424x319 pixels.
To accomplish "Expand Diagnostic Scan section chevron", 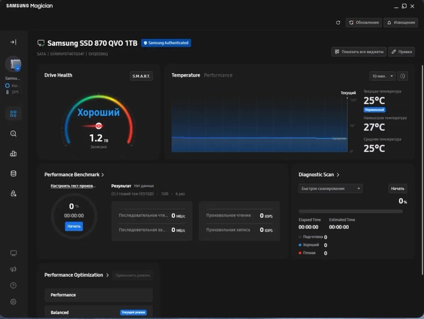I will (338, 175).
